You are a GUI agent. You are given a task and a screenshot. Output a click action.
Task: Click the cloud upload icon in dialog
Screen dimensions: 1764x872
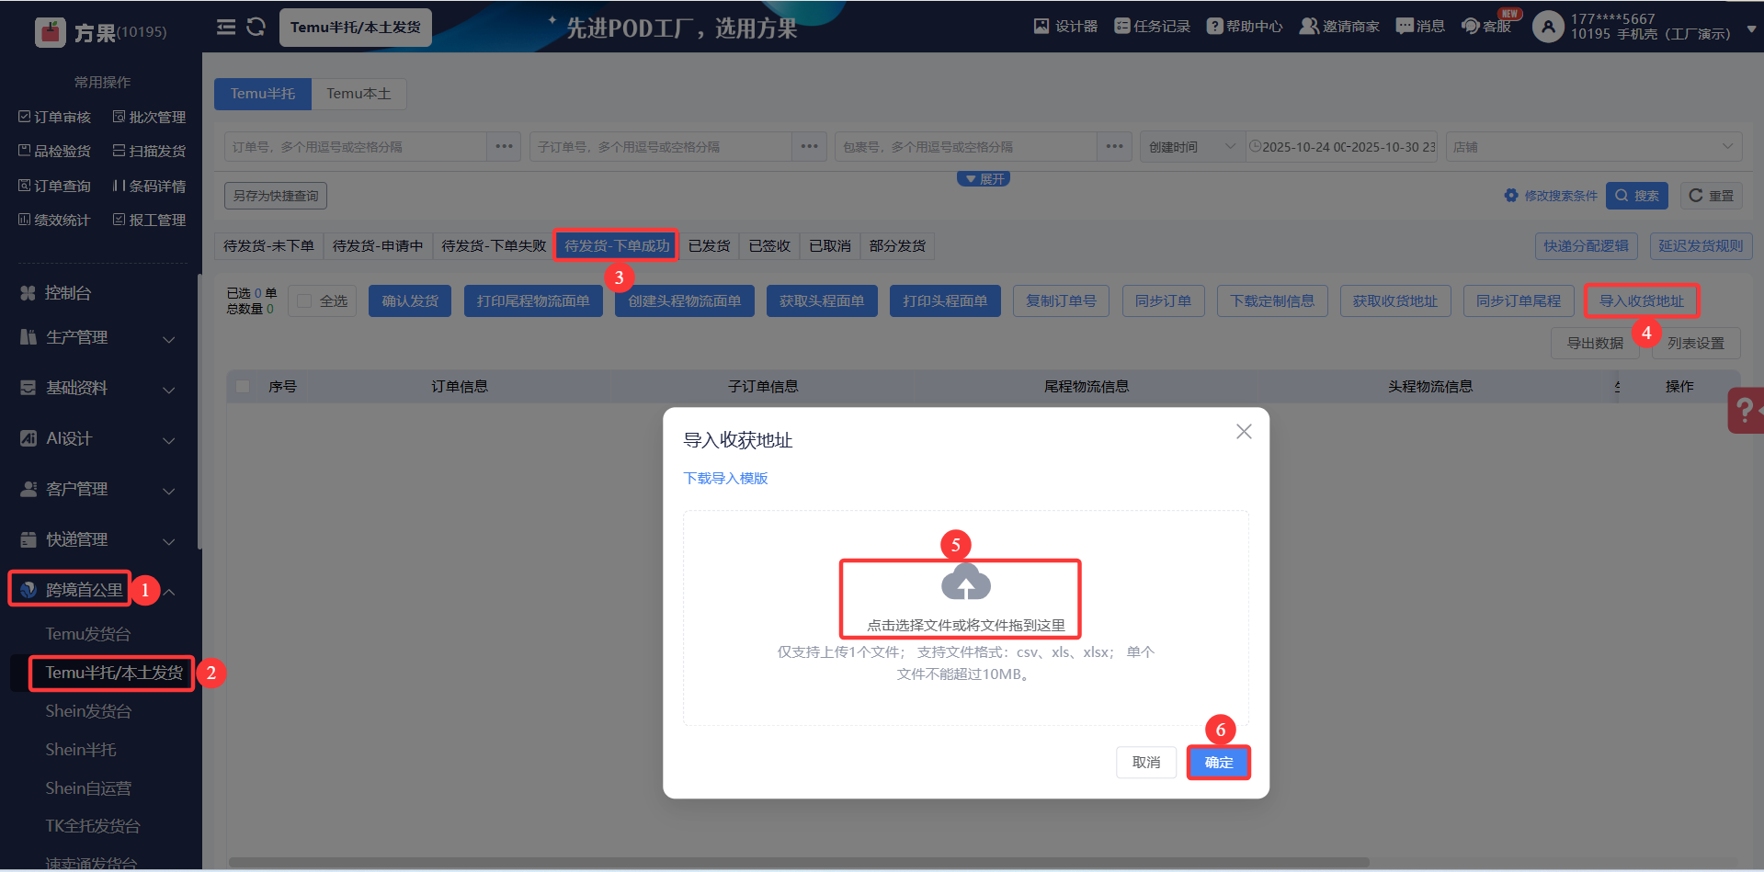[x=966, y=583]
